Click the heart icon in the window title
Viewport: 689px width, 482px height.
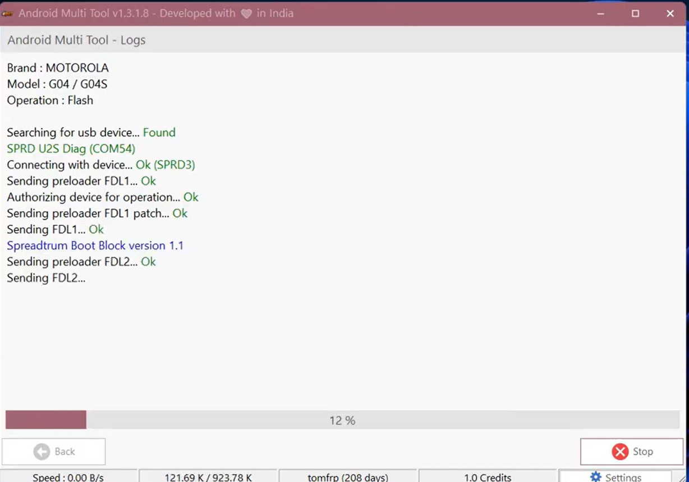point(246,13)
